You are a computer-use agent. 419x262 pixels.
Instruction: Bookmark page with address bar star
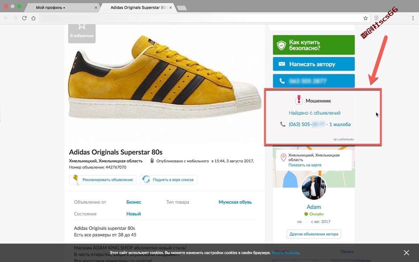366,18
